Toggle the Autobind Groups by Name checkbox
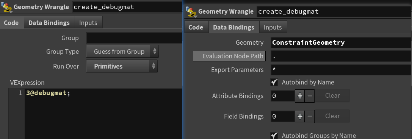This screenshot has height=139, width=412. click(x=274, y=136)
